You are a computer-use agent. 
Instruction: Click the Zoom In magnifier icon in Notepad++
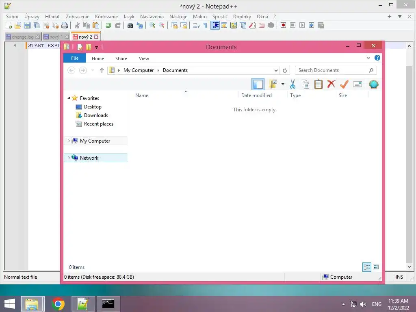(152, 25)
